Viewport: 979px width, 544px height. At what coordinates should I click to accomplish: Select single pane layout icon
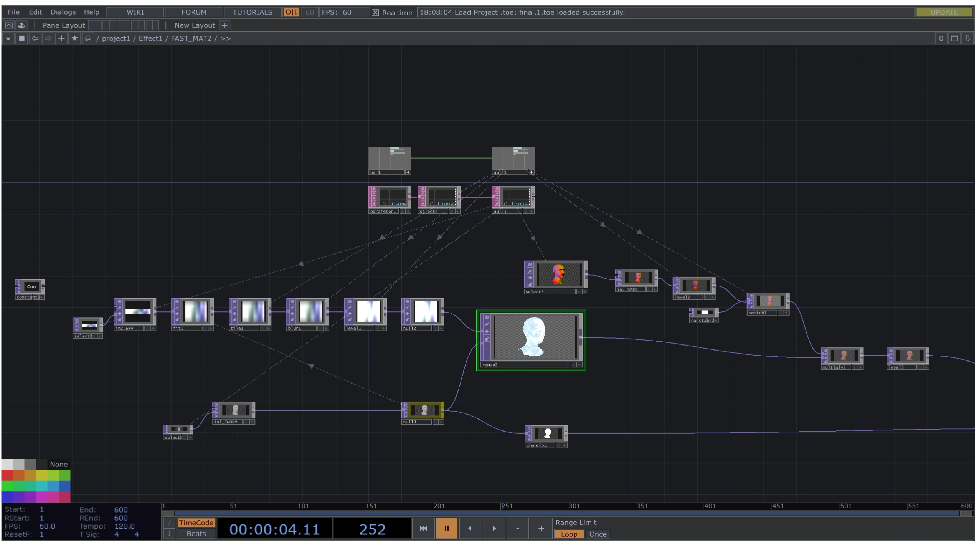click(95, 25)
